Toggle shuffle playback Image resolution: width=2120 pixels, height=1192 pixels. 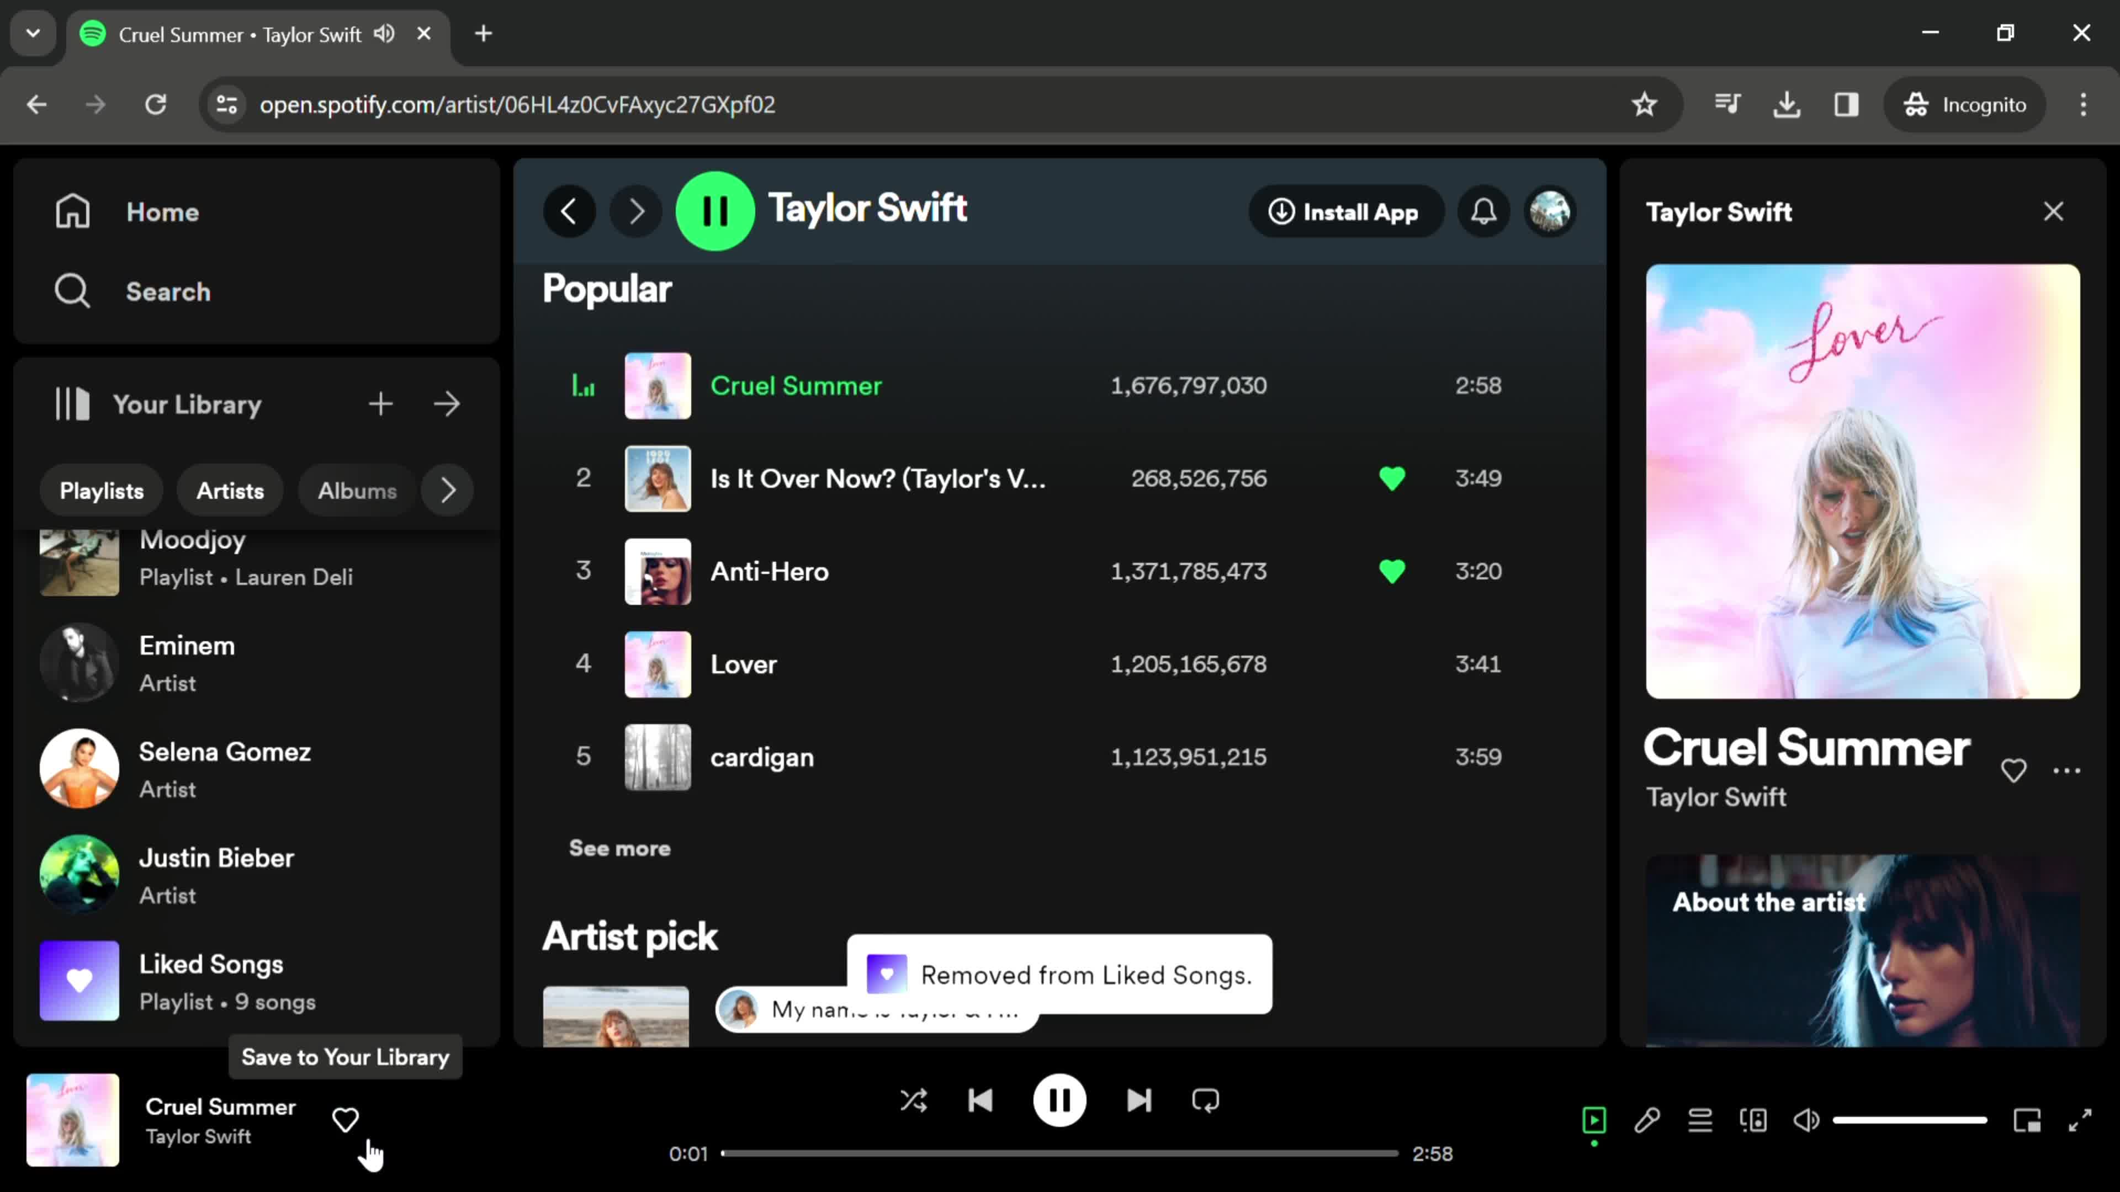coord(914,1101)
